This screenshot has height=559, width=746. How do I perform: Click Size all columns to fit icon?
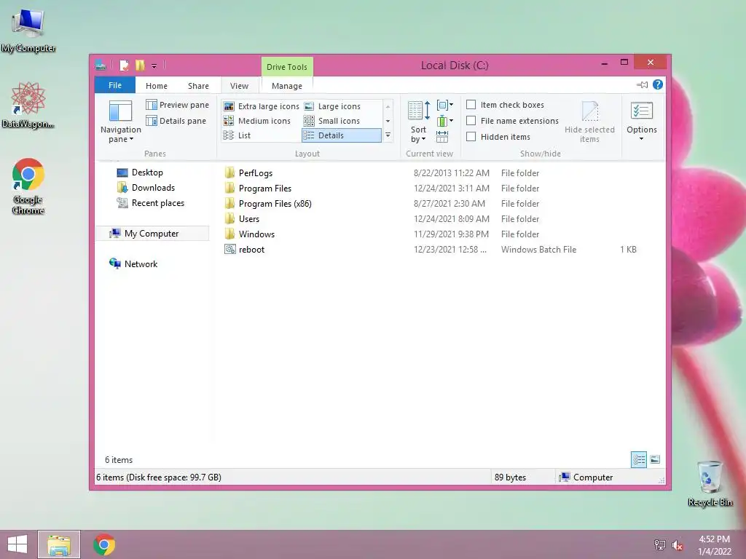(x=442, y=137)
